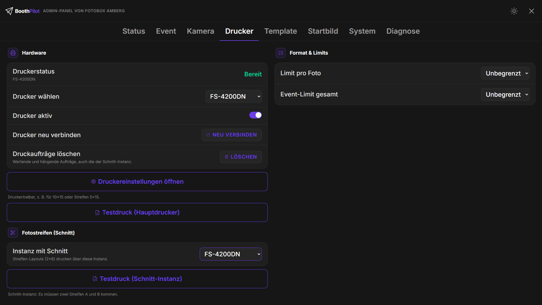Click the green Bereit status text
542x305 pixels.
(x=253, y=74)
